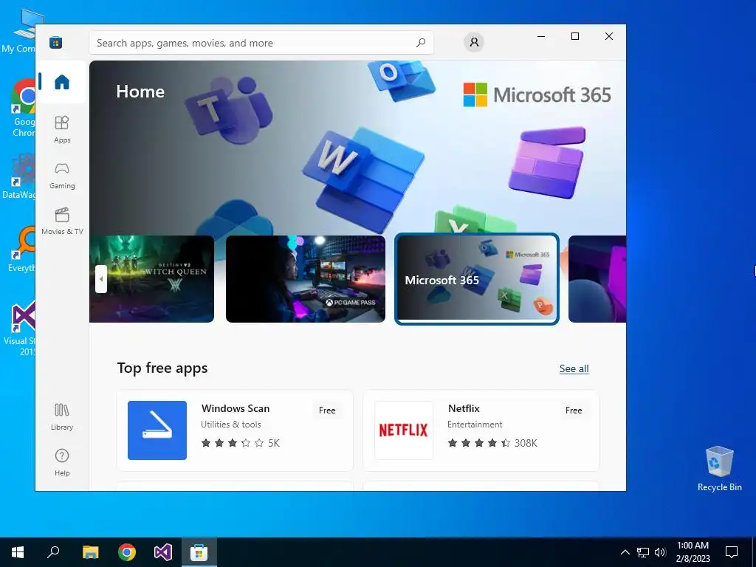Select the DataWag desktop shortcut

(x=20, y=176)
